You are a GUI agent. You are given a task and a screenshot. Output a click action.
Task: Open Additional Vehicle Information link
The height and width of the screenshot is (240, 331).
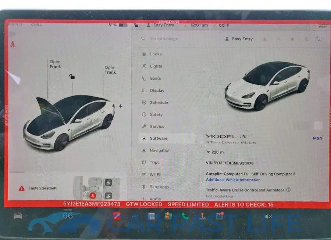233,180
